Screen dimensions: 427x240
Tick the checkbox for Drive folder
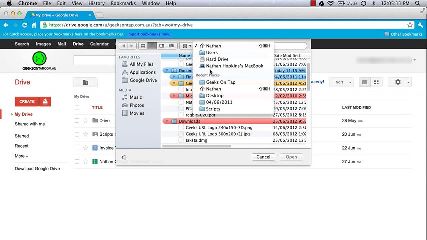coord(77,121)
